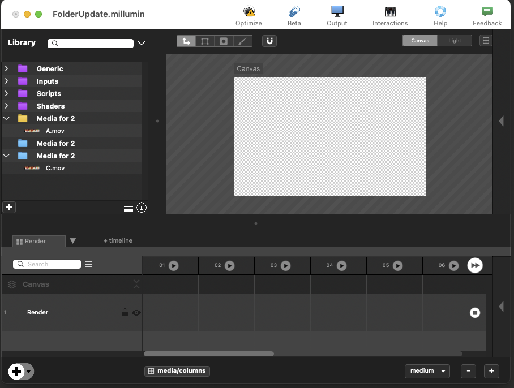
Task: Select C.mov in the library
Action: tap(55, 168)
